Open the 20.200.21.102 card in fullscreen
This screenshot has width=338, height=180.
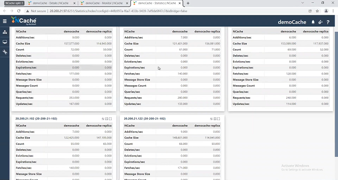[x=110, y=119]
